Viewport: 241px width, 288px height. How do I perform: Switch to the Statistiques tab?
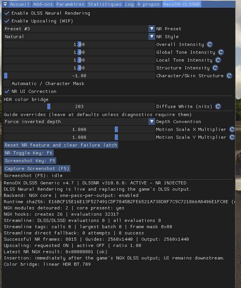coord(105,4)
